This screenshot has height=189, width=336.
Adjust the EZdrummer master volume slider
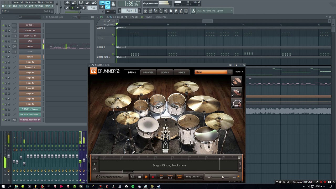click(x=223, y=177)
